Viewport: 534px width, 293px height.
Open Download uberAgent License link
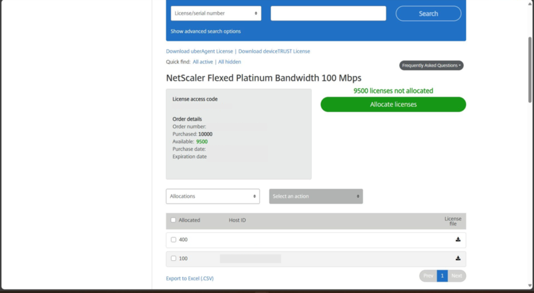pos(199,51)
